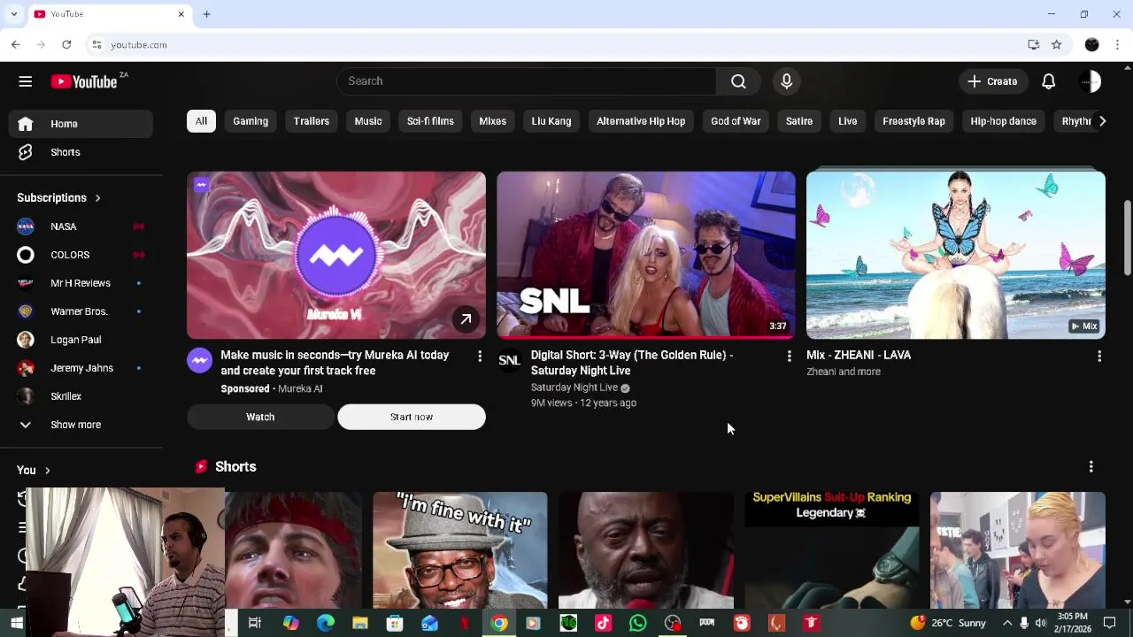Open the ZHEANI LAVA mix thumbnail
Viewport: 1133px width, 637px height.
(x=956, y=255)
